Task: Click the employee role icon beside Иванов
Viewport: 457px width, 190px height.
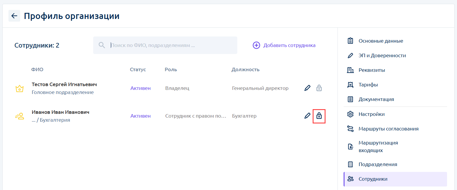Action: (19, 116)
